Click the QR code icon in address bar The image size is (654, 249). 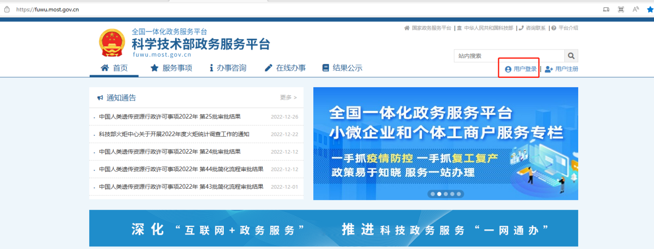621,9
